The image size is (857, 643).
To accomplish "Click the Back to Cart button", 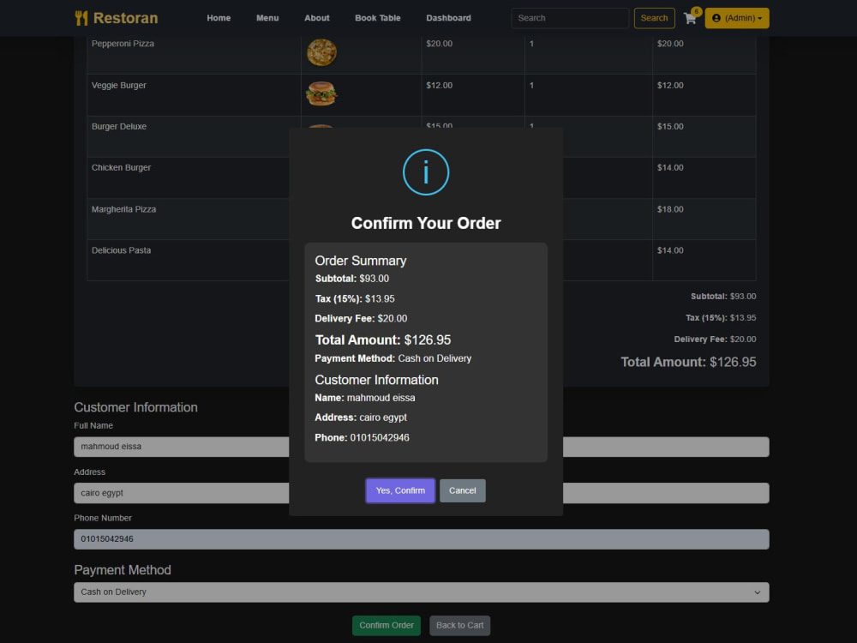I will point(459,626).
